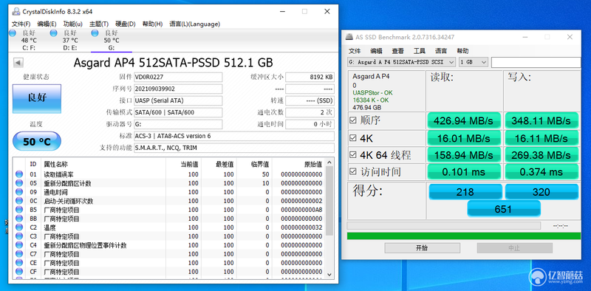
Task: Click the firmware field VD0R0227
Action: click(x=178, y=78)
